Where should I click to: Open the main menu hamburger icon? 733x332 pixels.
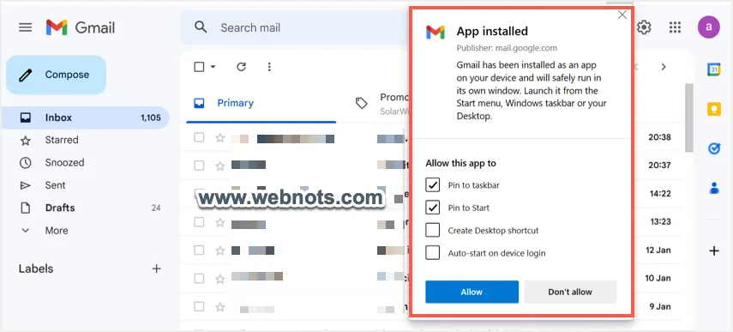click(x=25, y=27)
